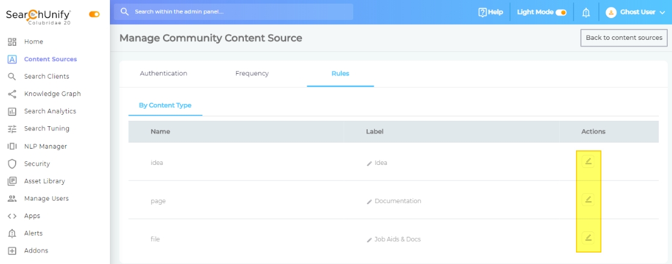Click Back to content sources button
672x264 pixels.
coord(624,37)
